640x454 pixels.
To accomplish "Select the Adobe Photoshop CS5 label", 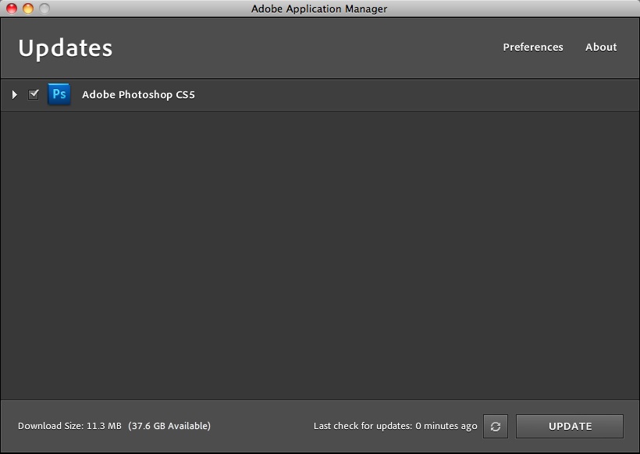I will coord(138,94).
